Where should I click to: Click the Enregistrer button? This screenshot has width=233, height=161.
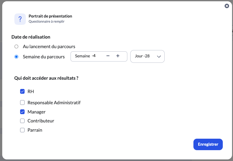click(x=208, y=144)
